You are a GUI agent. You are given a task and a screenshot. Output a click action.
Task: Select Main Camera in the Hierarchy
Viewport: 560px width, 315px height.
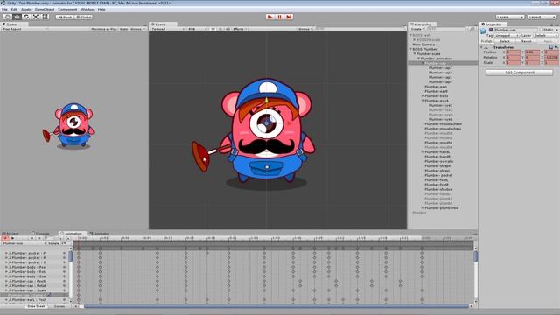point(423,45)
